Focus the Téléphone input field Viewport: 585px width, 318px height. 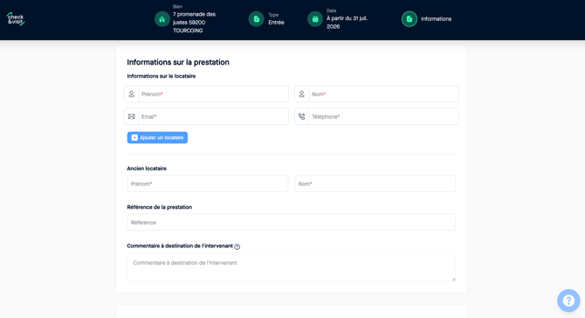click(383, 116)
